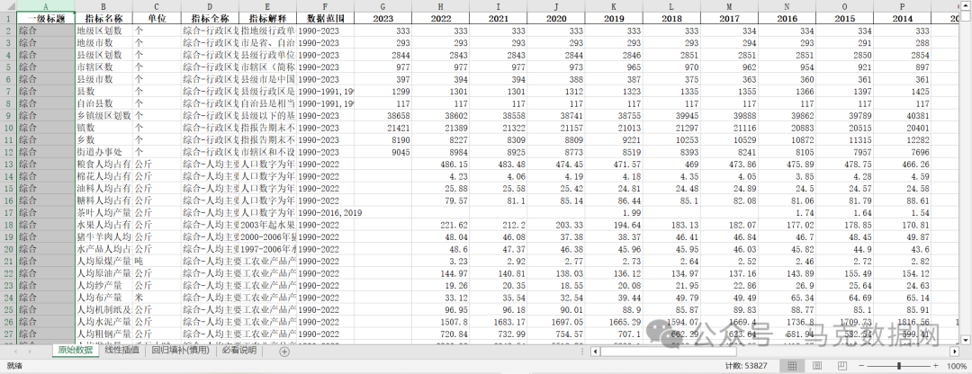Screen dimensions: 972x374
Task: Click the 计数: 53827 status bar entry
Action: click(x=746, y=366)
